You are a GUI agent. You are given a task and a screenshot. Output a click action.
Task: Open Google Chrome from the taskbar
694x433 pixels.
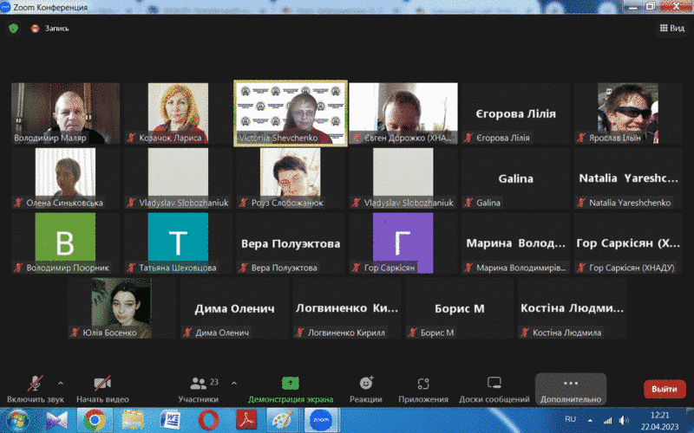[95, 420]
